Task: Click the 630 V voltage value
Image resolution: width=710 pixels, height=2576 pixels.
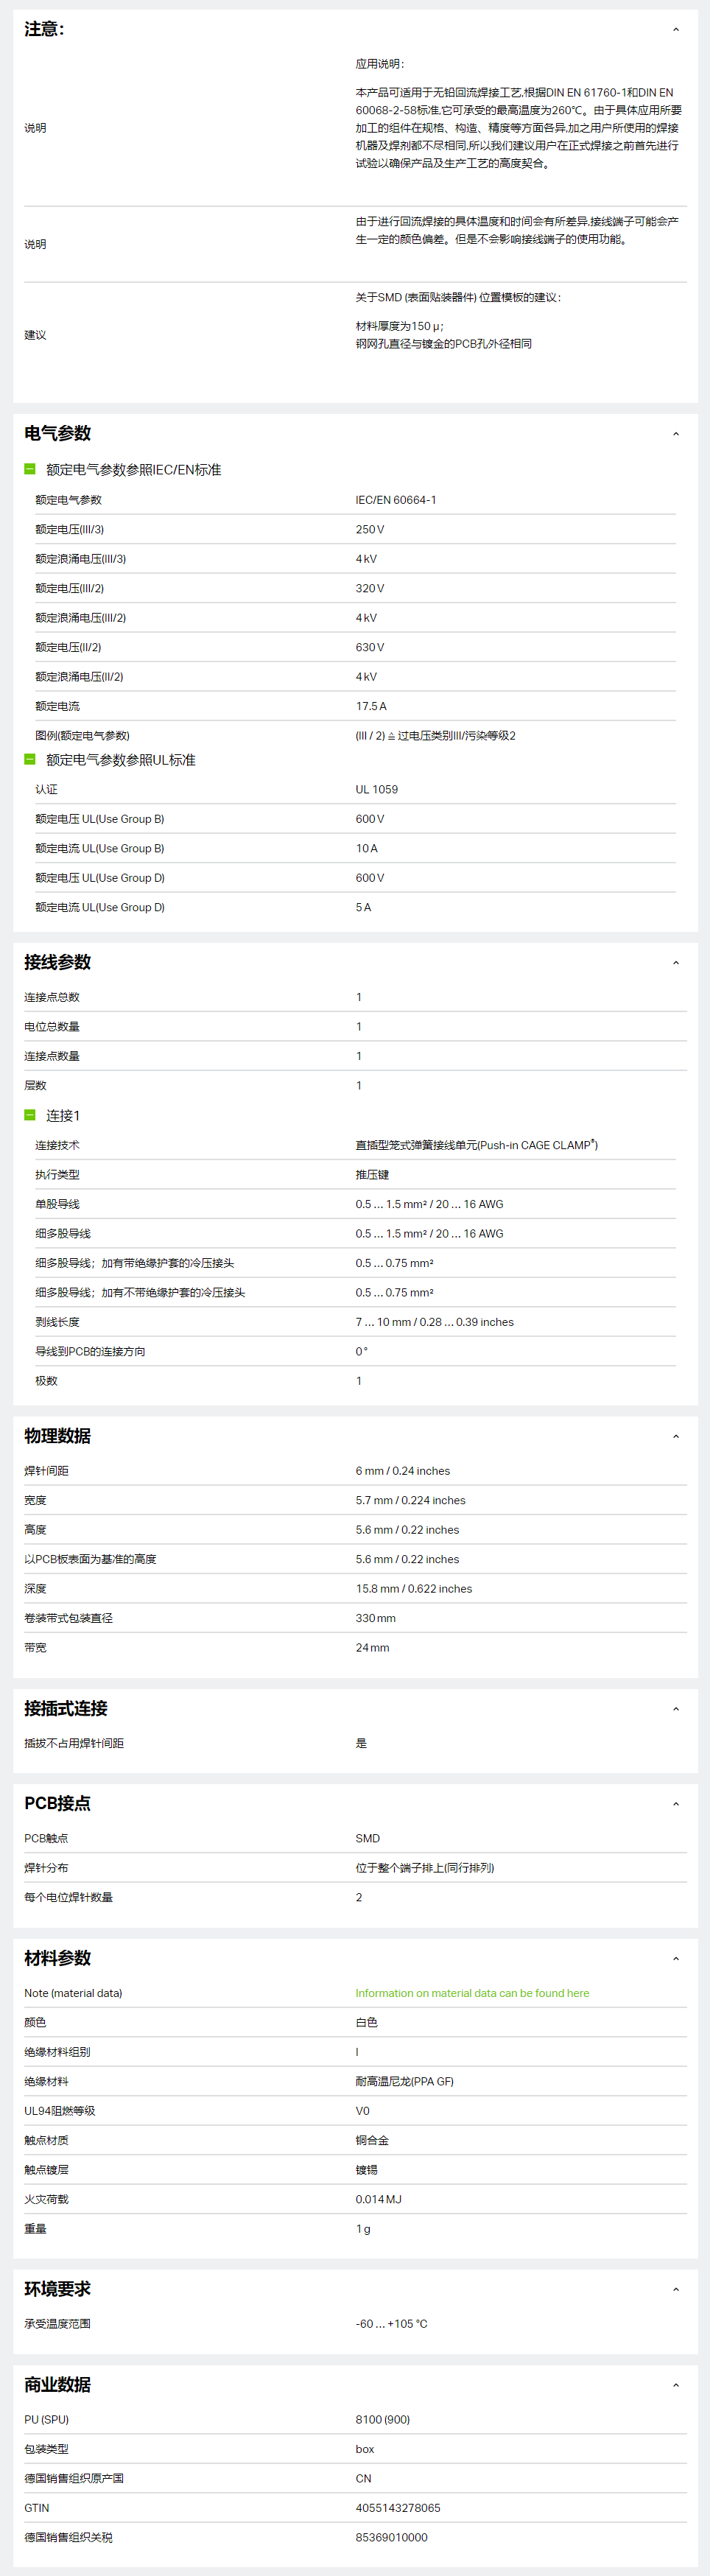Action: [x=370, y=647]
